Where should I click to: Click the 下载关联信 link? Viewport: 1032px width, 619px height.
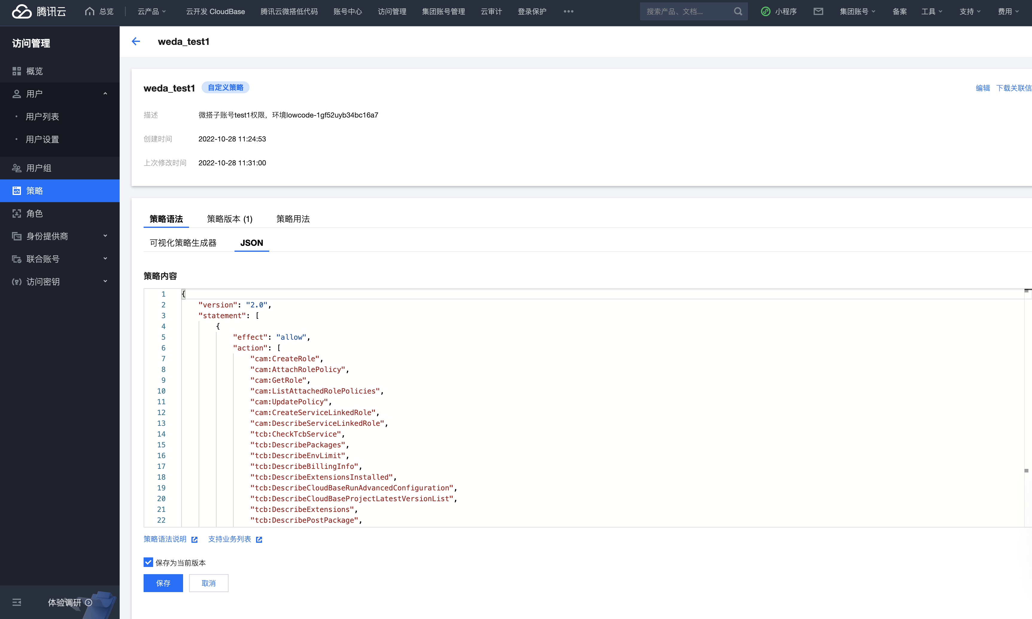point(1014,88)
